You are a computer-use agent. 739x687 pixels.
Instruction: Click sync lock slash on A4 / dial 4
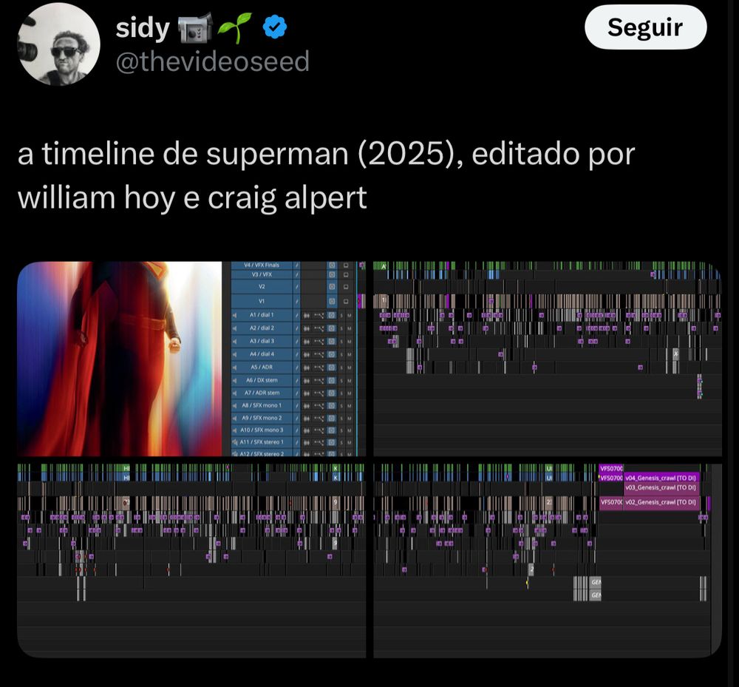pos(297,354)
